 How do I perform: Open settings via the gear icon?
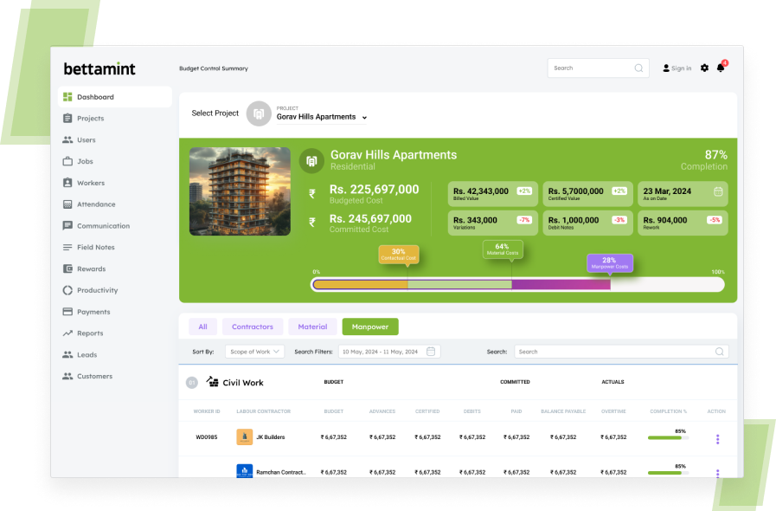coord(704,68)
